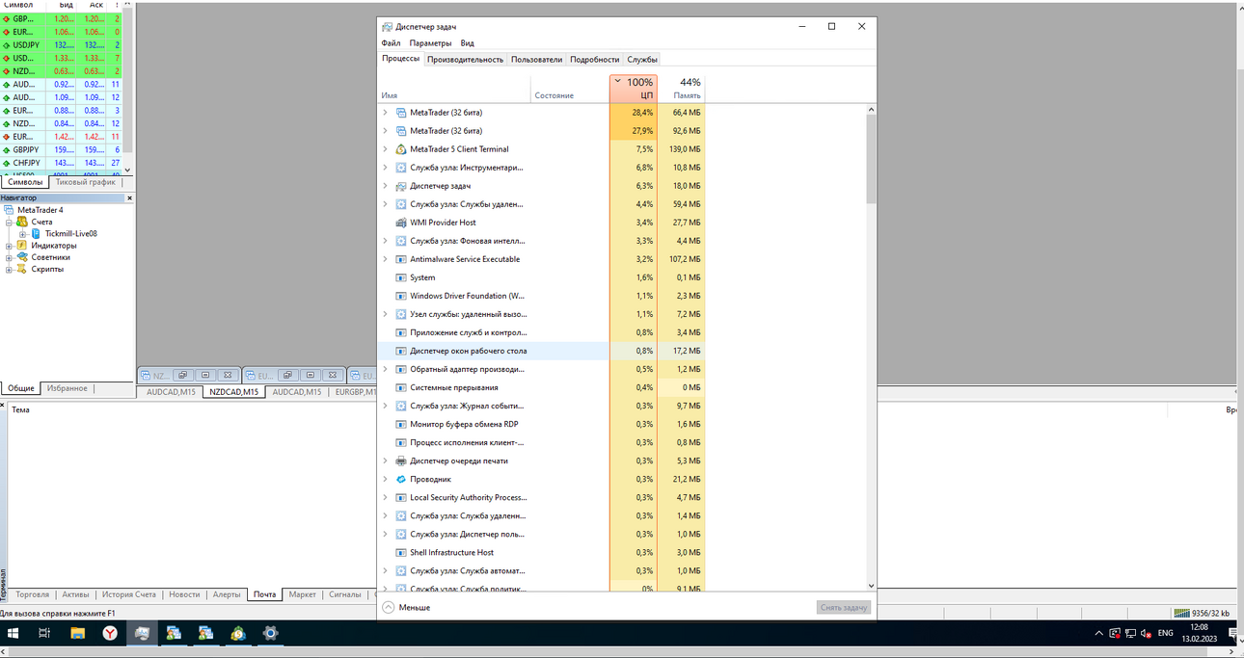Open the Вид menu in Task Manager
Screen dimensions: 1244x658
[x=467, y=43]
